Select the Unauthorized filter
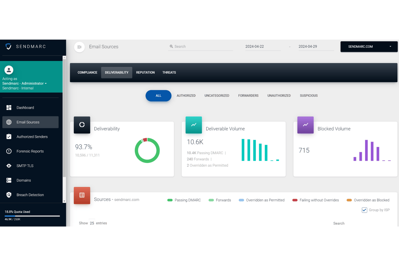Image resolution: width=399 pixels, height=266 pixels. [x=279, y=96]
